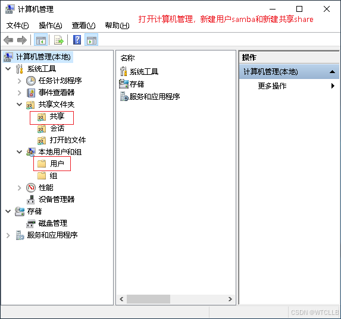The width and height of the screenshot is (341, 319).
Task: Select the 会话 label in the tree
Action: pyautogui.click(x=57, y=128)
